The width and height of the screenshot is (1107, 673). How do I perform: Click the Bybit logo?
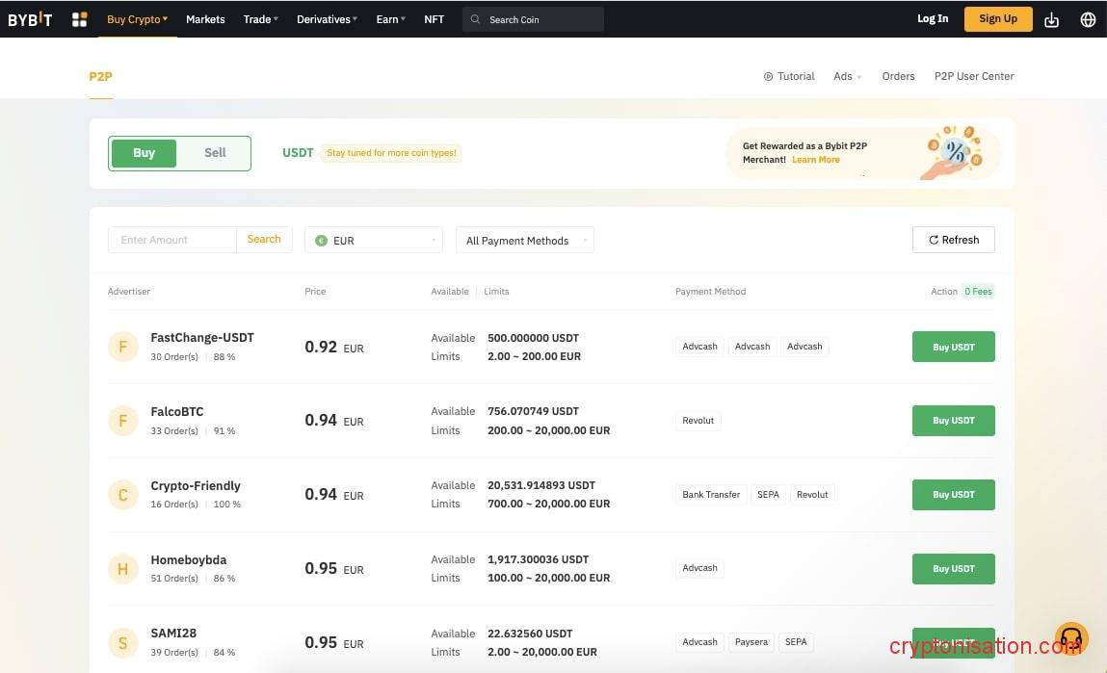click(30, 18)
